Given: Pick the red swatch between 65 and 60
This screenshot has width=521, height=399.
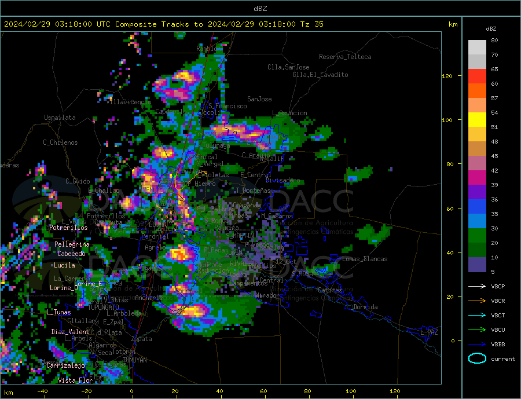Looking at the screenshot, I should (x=477, y=76).
